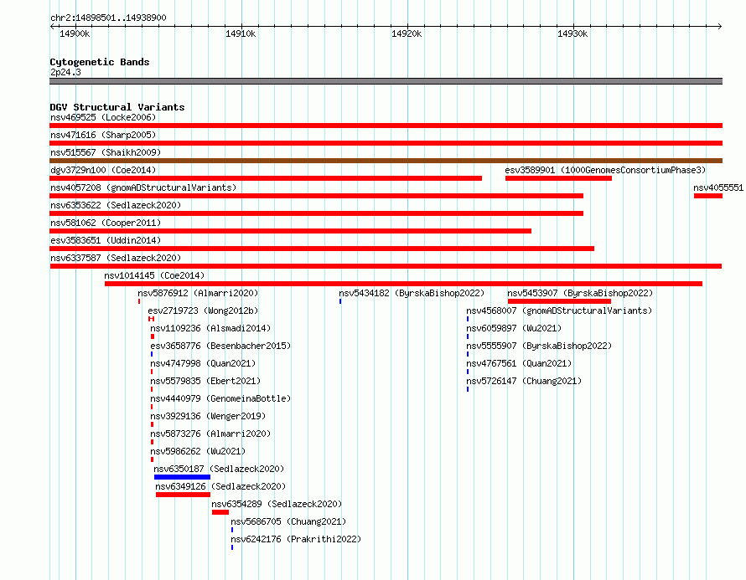746x580 pixels.
Task: Click the nsv469525 (Locke2006) variant label
Action: tap(103, 117)
